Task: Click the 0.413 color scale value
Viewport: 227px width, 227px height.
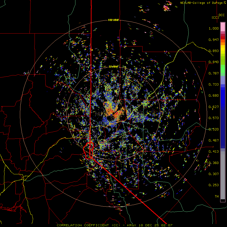Action: [x=214, y=152]
